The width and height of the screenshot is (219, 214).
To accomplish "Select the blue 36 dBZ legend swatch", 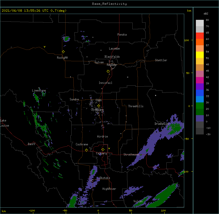I will 200,93.
